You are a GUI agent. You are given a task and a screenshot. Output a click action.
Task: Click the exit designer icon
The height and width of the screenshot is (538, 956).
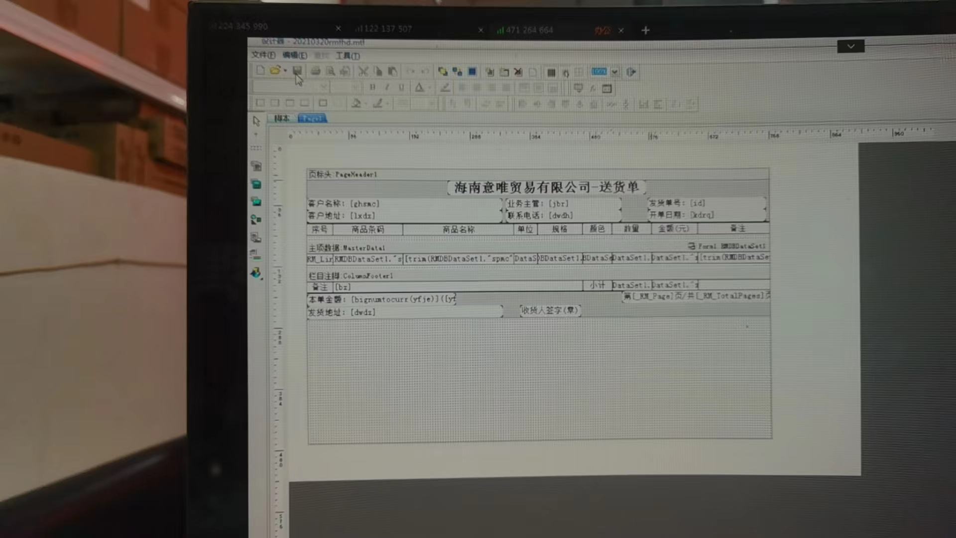click(x=631, y=72)
